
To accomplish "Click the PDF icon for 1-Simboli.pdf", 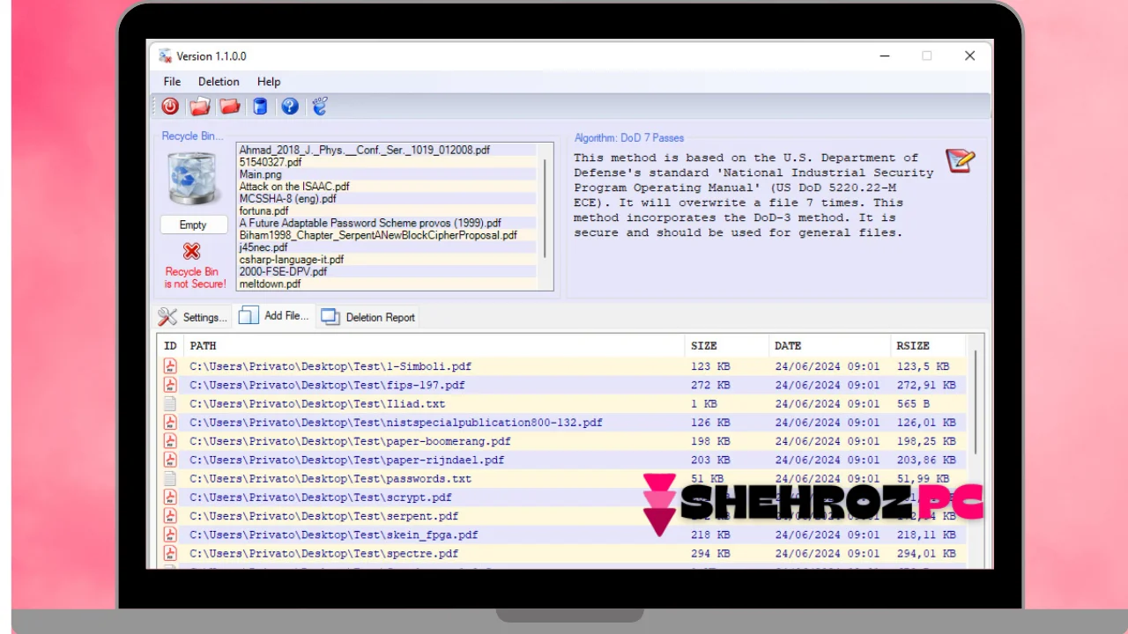I will [x=170, y=366].
